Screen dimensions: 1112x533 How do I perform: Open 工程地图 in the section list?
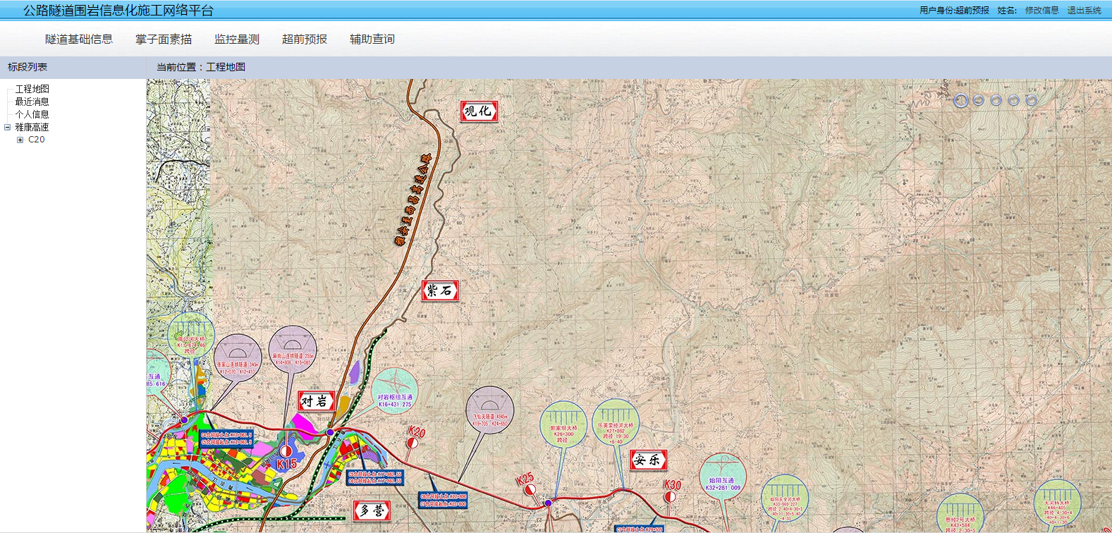32,89
